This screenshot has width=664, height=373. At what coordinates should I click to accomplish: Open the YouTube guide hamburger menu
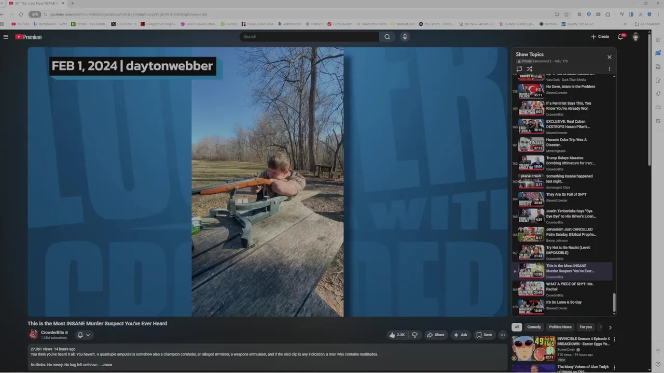point(6,37)
